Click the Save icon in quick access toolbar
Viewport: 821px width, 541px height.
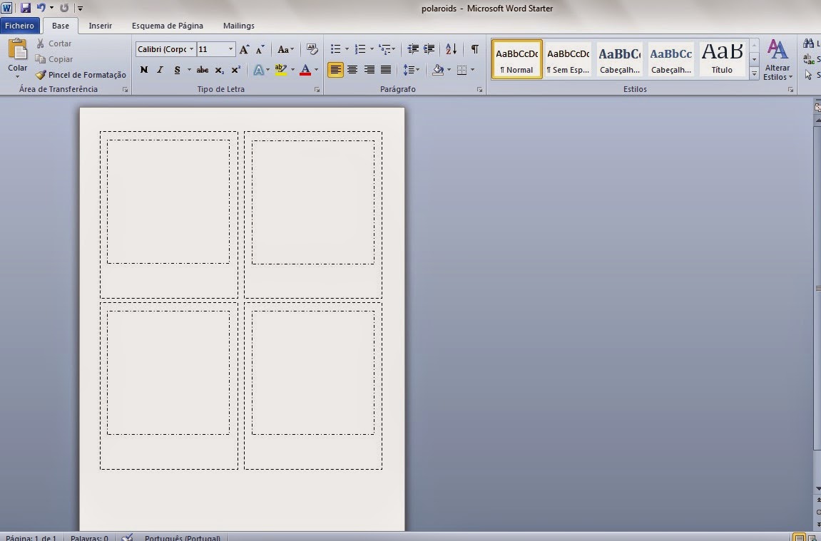pyautogui.click(x=25, y=8)
